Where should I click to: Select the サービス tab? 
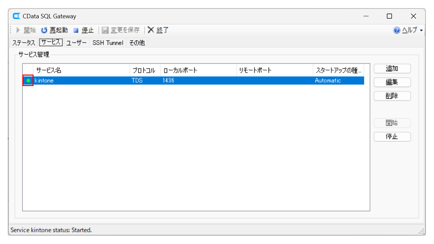(x=51, y=43)
